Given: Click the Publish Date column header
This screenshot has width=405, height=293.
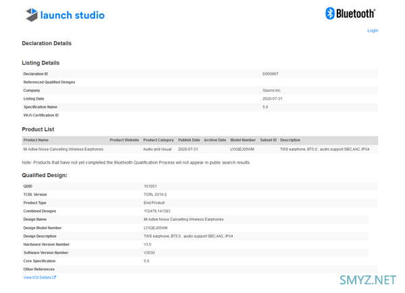Looking at the screenshot, I should point(189,140).
